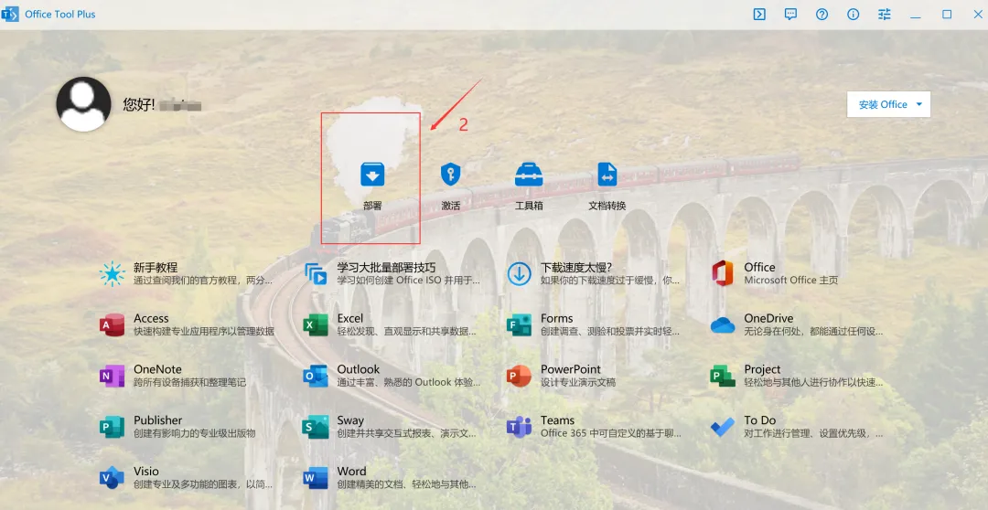Click the PowerPoint app icon
This screenshot has height=510, width=988.
coord(520,376)
